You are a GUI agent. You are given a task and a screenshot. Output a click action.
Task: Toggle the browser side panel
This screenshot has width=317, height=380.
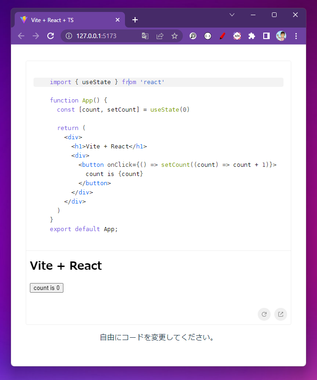pyautogui.click(x=266, y=35)
